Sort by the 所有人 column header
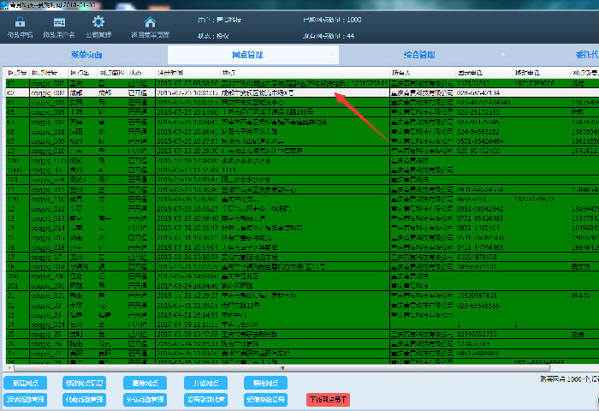The height and width of the screenshot is (411, 599). coord(400,74)
